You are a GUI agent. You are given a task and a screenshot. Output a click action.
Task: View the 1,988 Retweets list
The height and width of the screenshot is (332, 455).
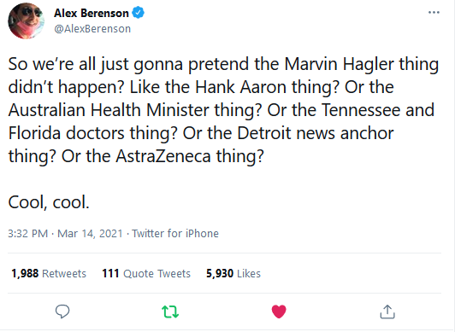49,273
